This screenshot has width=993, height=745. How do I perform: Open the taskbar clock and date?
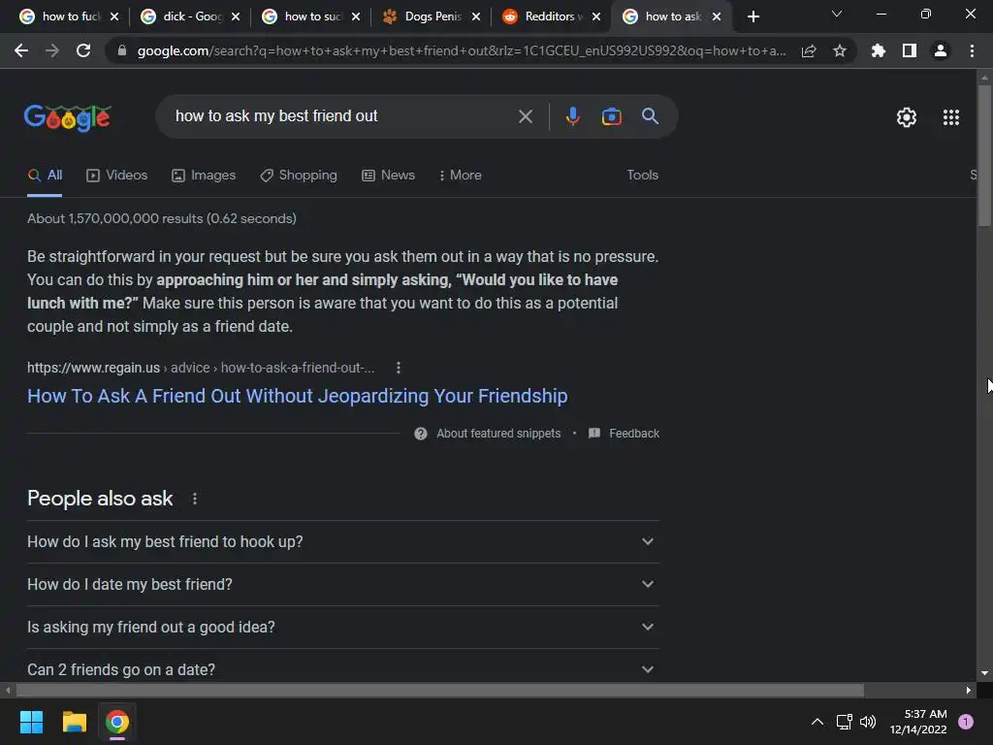918,722
